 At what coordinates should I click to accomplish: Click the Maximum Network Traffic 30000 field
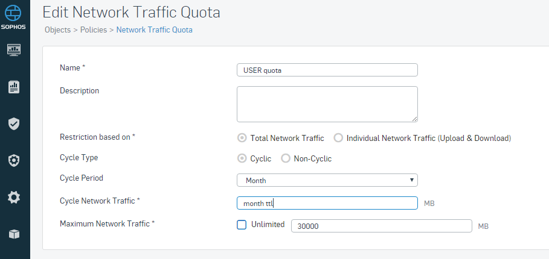click(382, 226)
